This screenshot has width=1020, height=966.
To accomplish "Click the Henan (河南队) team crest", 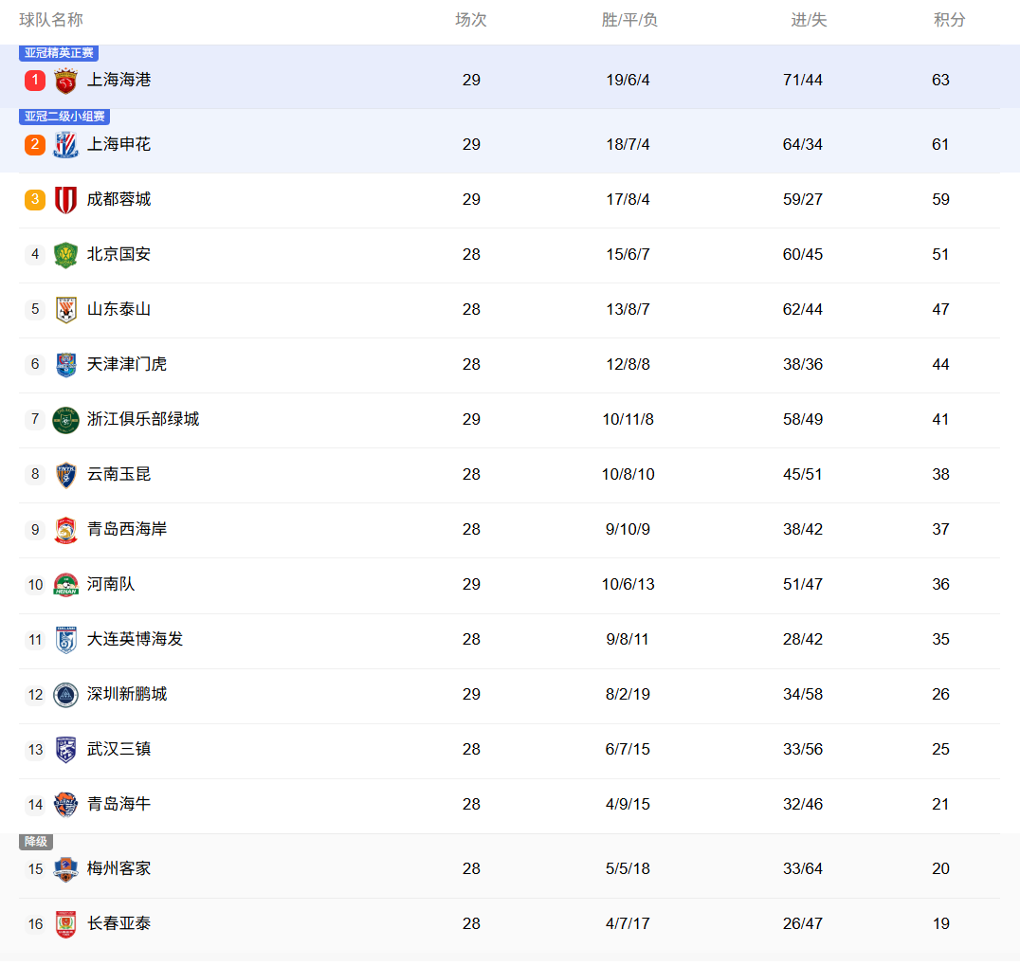I will [x=65, y=585].
